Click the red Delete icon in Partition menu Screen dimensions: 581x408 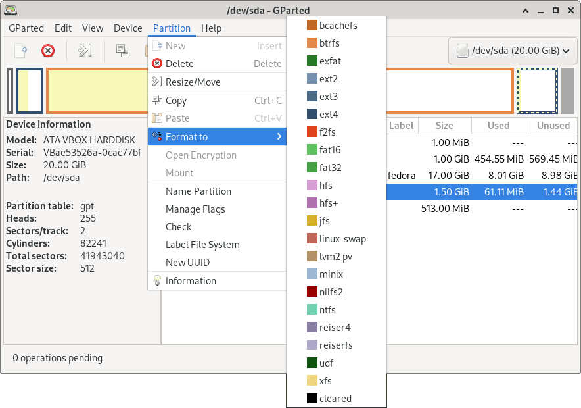point(156,64)
